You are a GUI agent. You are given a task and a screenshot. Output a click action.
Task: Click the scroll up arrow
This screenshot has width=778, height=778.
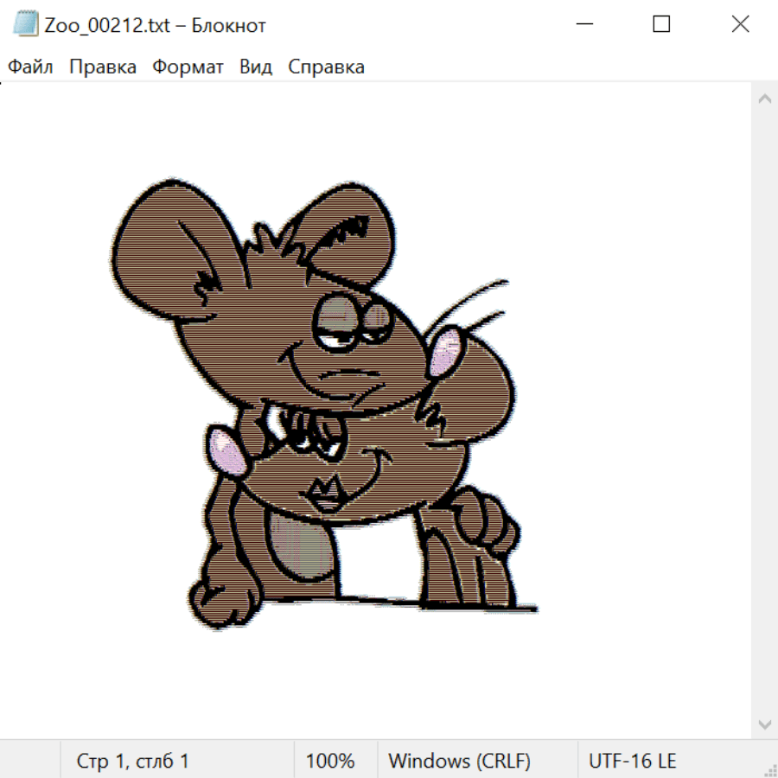[x=764, y=99]
